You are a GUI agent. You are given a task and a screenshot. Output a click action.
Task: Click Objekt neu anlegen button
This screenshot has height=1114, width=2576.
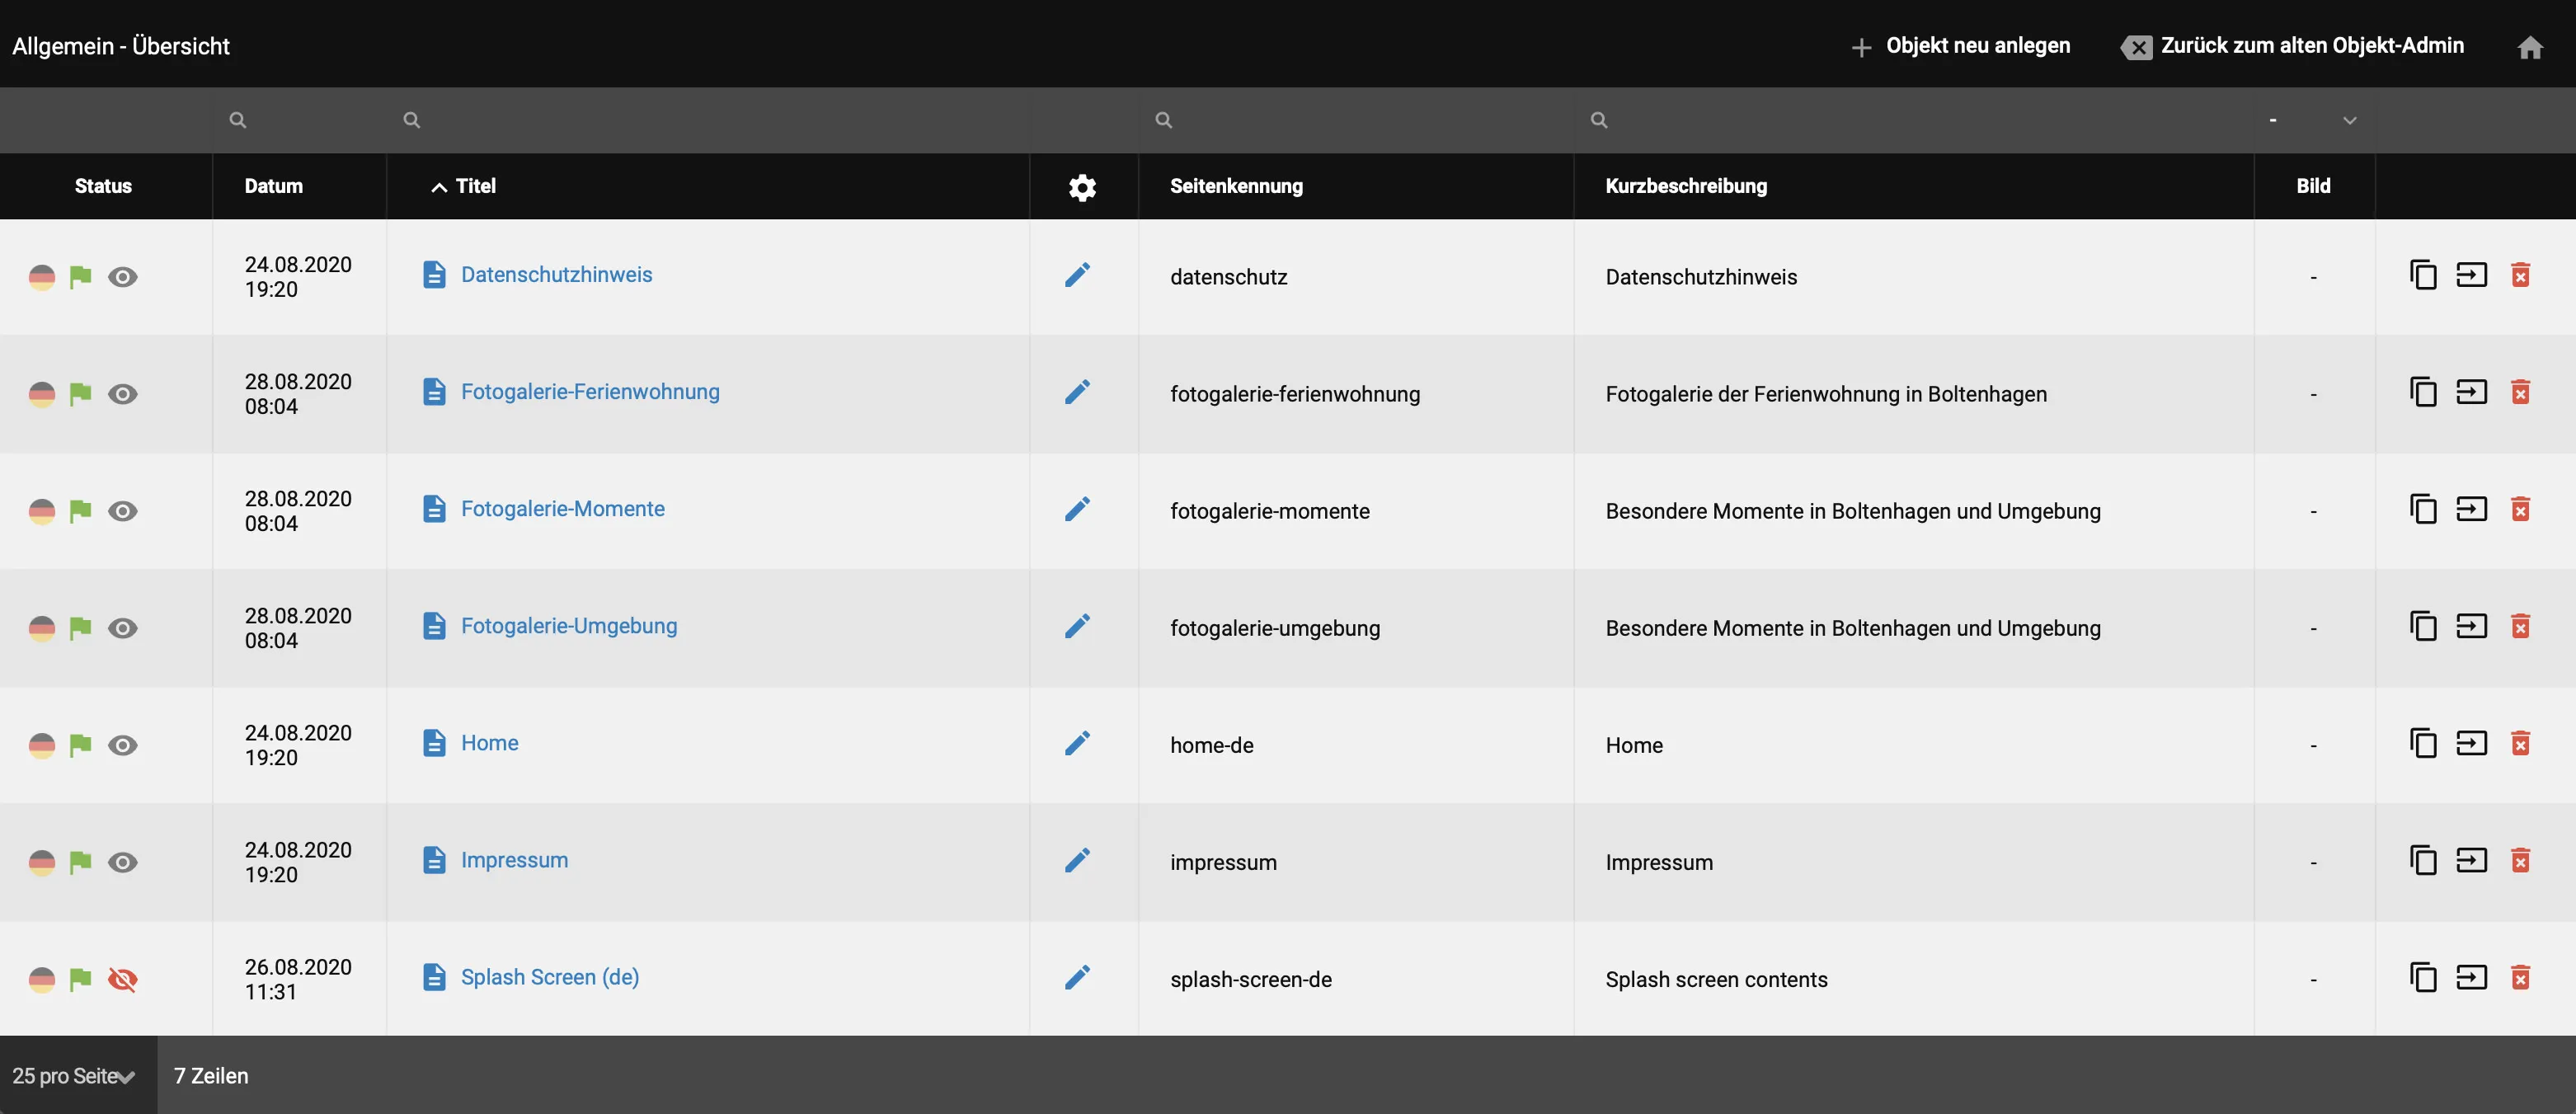point(1961,46)
